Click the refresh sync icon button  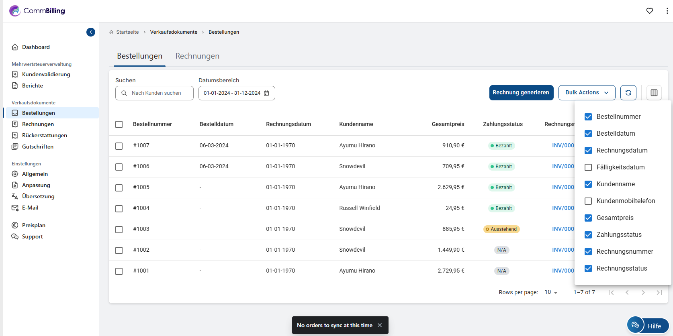point(628,93)
